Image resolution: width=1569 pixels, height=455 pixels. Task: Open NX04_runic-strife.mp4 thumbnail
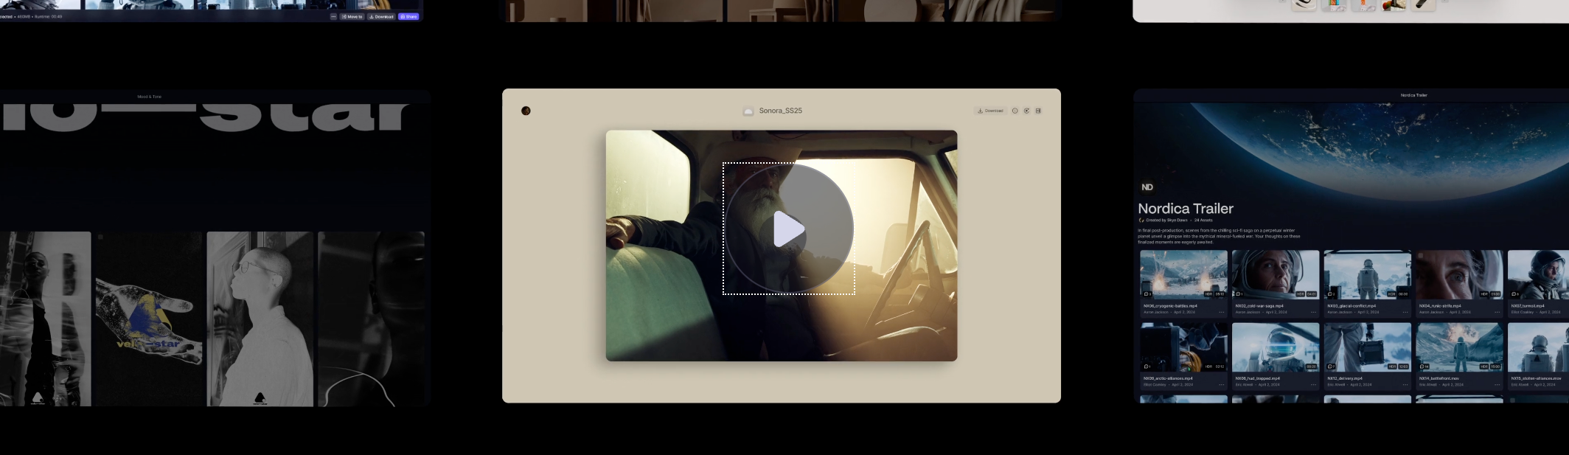tap(1459, 274)
